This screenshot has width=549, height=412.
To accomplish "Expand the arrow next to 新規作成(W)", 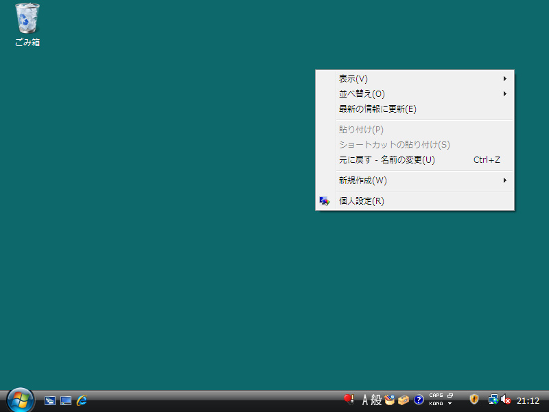I will pos(505,181).
